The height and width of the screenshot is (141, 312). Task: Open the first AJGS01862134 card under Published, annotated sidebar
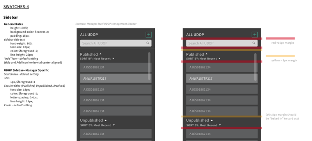[222, 67]
